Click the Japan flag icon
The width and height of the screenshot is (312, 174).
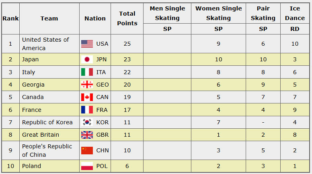point(87,59)
